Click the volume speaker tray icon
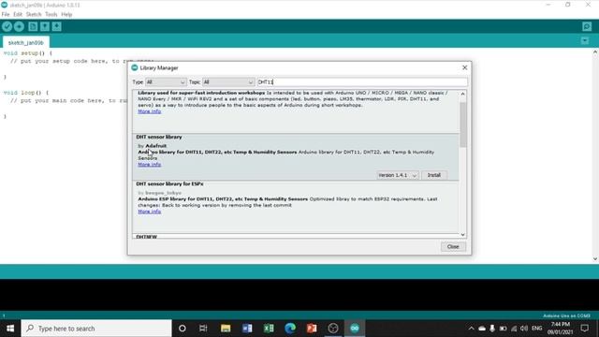This screenshot has height=337, width=599. (524, 329)
